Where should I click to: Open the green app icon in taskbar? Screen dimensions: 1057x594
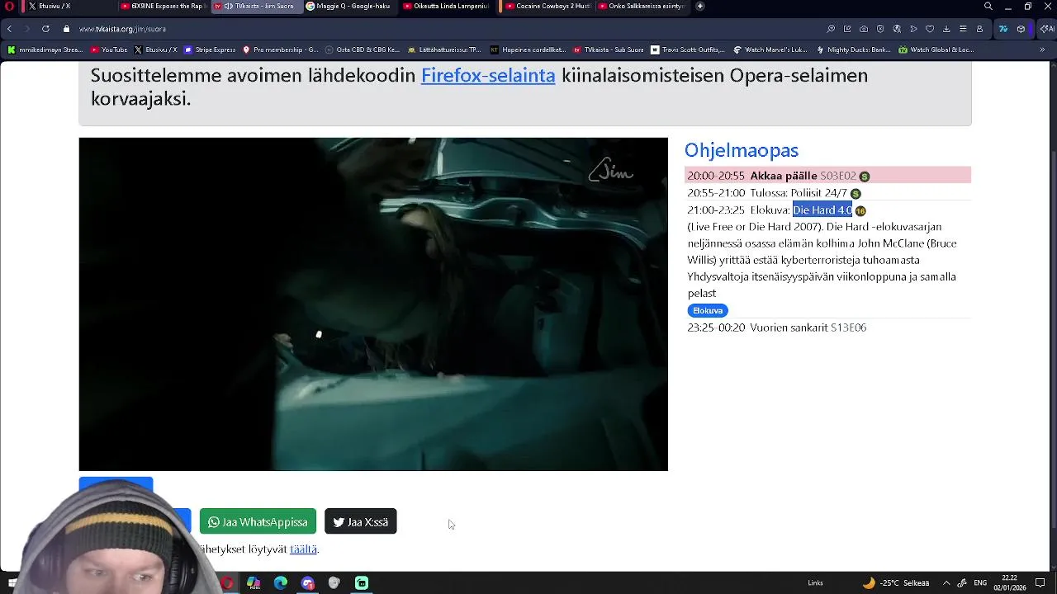point(362,582)
